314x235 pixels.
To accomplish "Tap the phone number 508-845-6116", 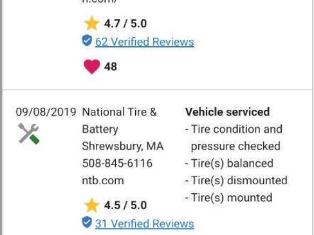I will click(x=117, y=163).
